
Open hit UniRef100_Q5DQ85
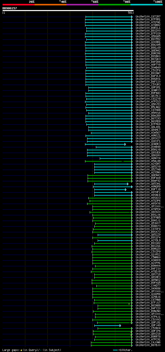(x=148, y=36)
